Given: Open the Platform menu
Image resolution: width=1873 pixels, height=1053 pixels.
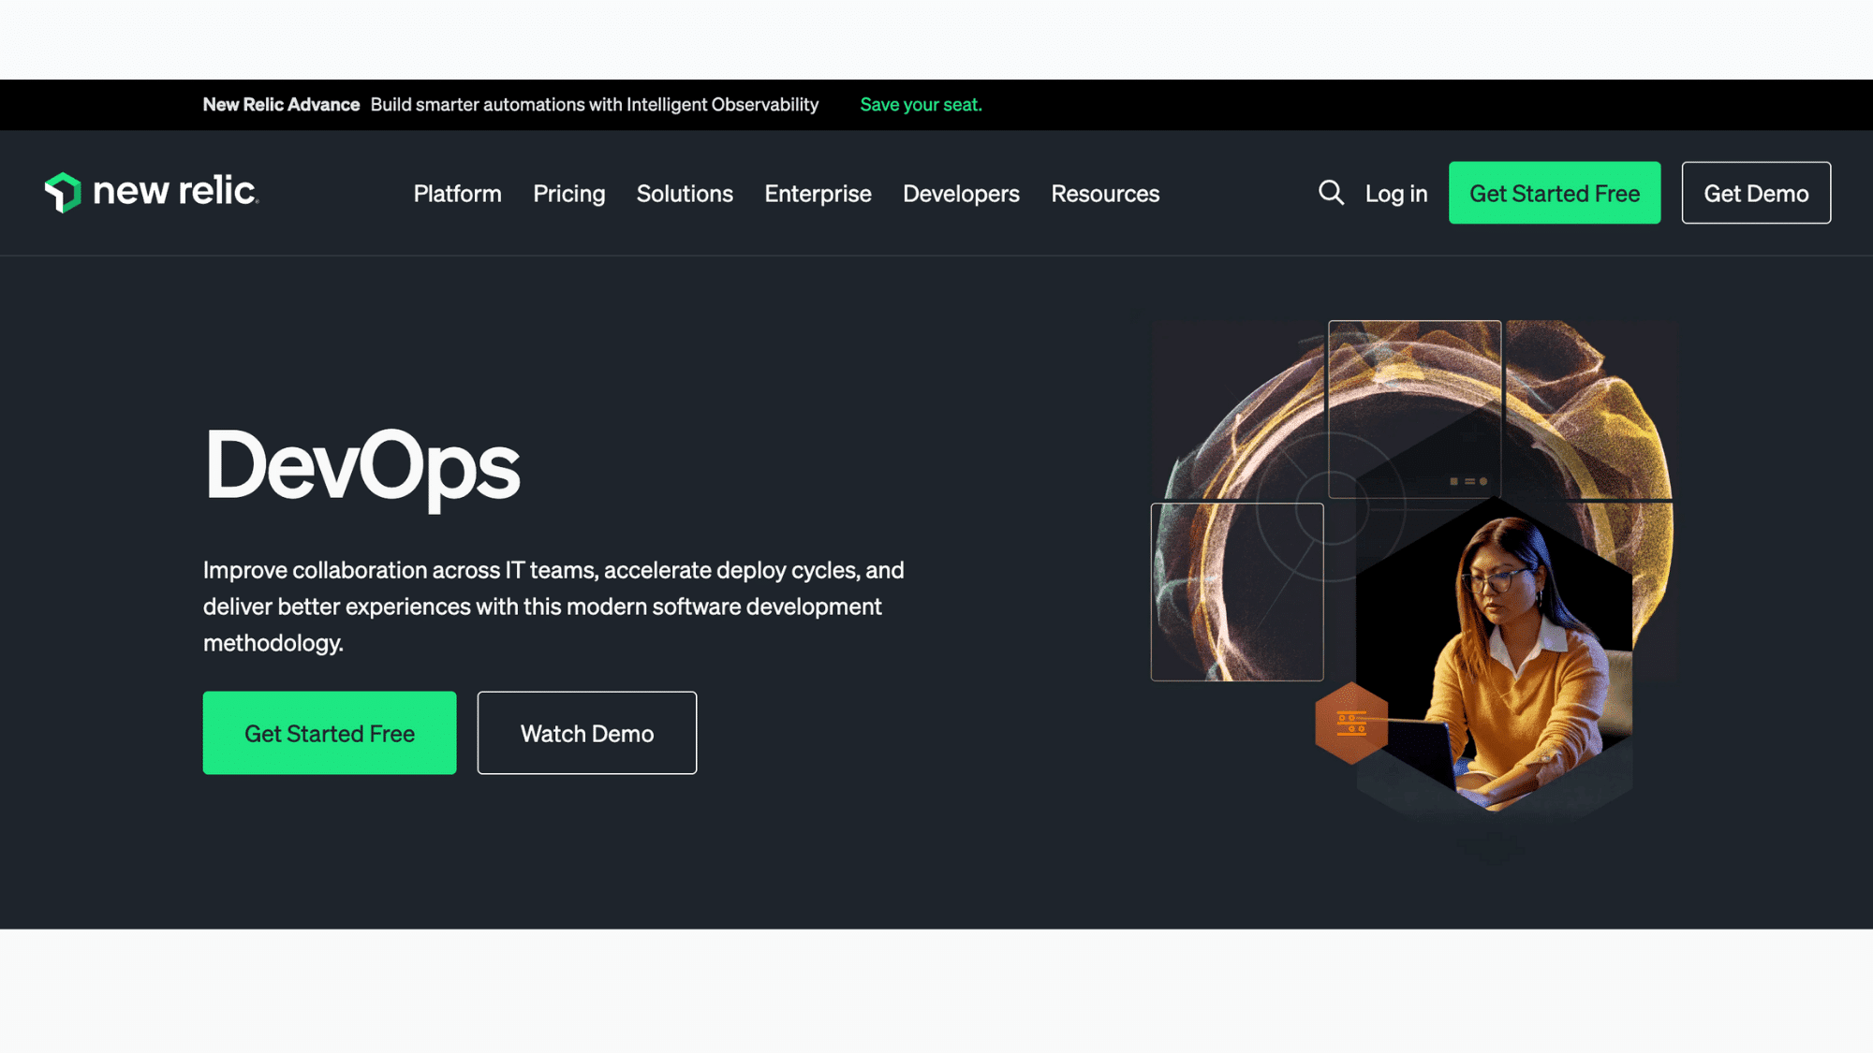Looking at the screenshot, I should click(x=457, y=194).
